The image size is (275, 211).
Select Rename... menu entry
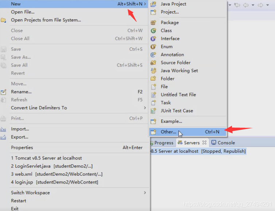(74, 92)
